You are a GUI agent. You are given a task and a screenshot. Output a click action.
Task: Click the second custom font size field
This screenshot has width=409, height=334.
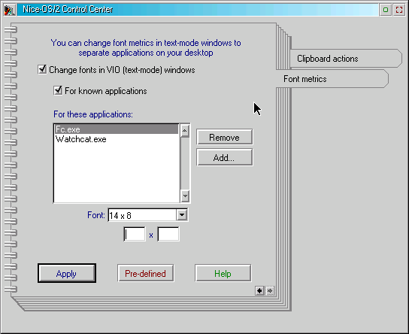coord(168,234)
